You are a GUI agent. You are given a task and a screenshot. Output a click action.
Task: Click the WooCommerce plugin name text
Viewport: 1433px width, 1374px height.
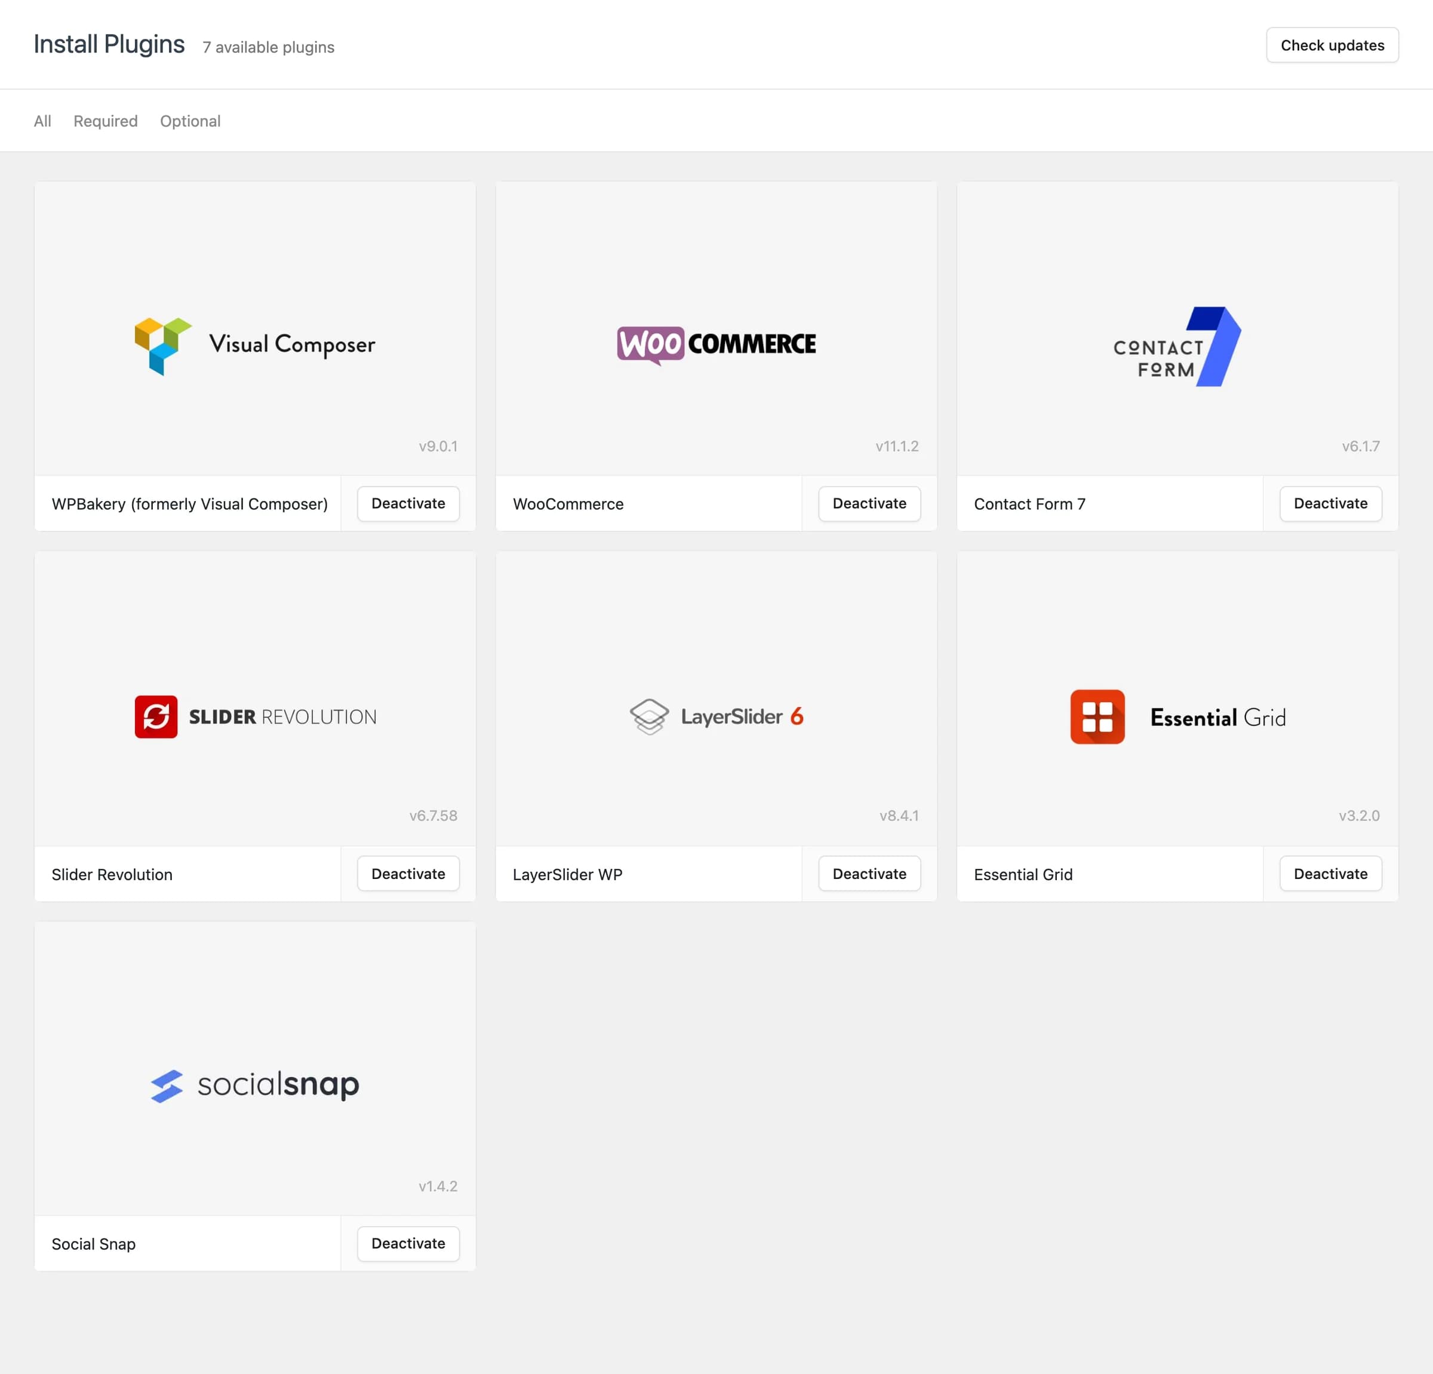tap(568, 504)
